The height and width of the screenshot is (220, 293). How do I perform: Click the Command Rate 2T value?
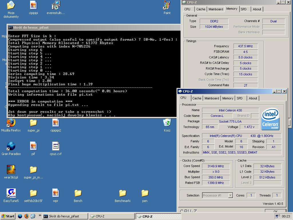tap(246, 85)
